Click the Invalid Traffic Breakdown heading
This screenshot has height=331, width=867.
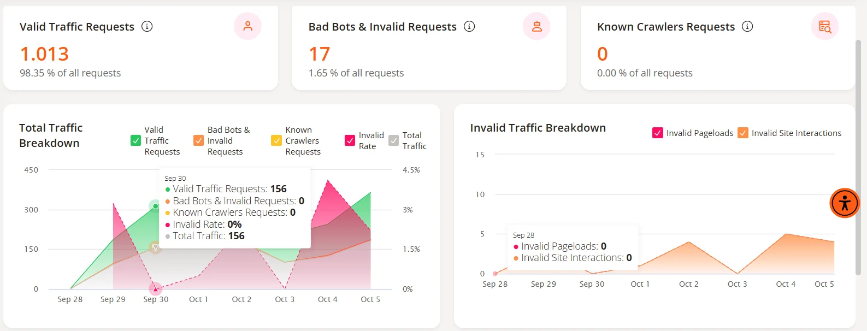[x=538, y=128]
